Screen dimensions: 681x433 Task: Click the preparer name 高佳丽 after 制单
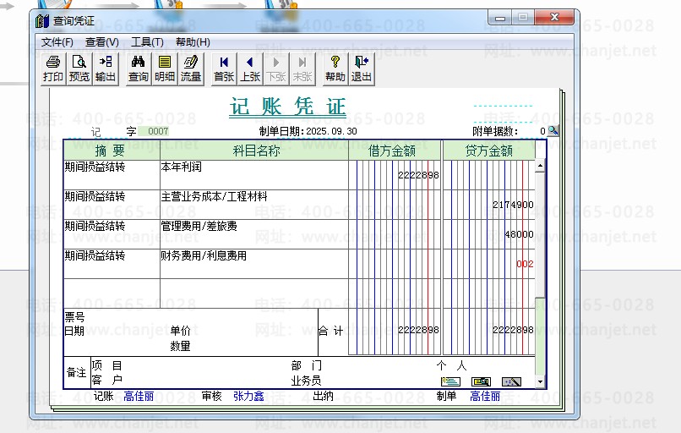click(x=485, y=396)
